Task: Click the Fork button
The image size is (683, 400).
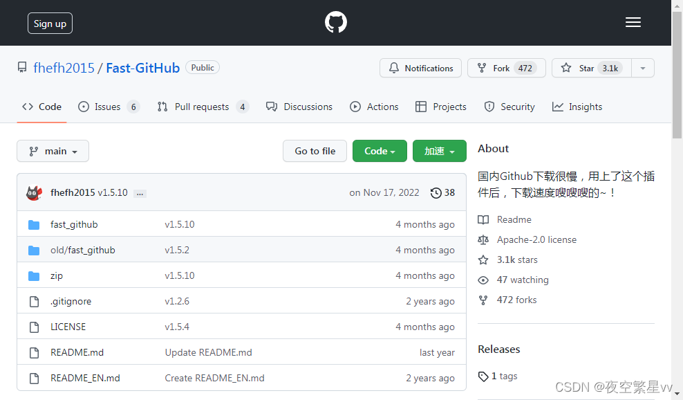Action: coord(506,68)
